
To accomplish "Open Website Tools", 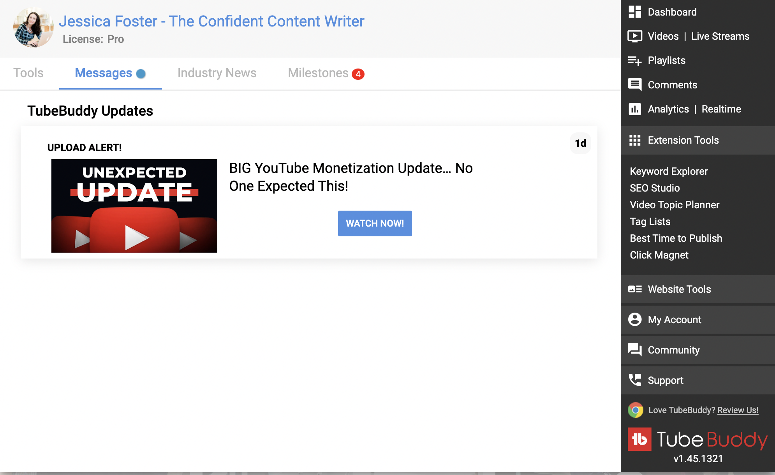I will point(679,289).
